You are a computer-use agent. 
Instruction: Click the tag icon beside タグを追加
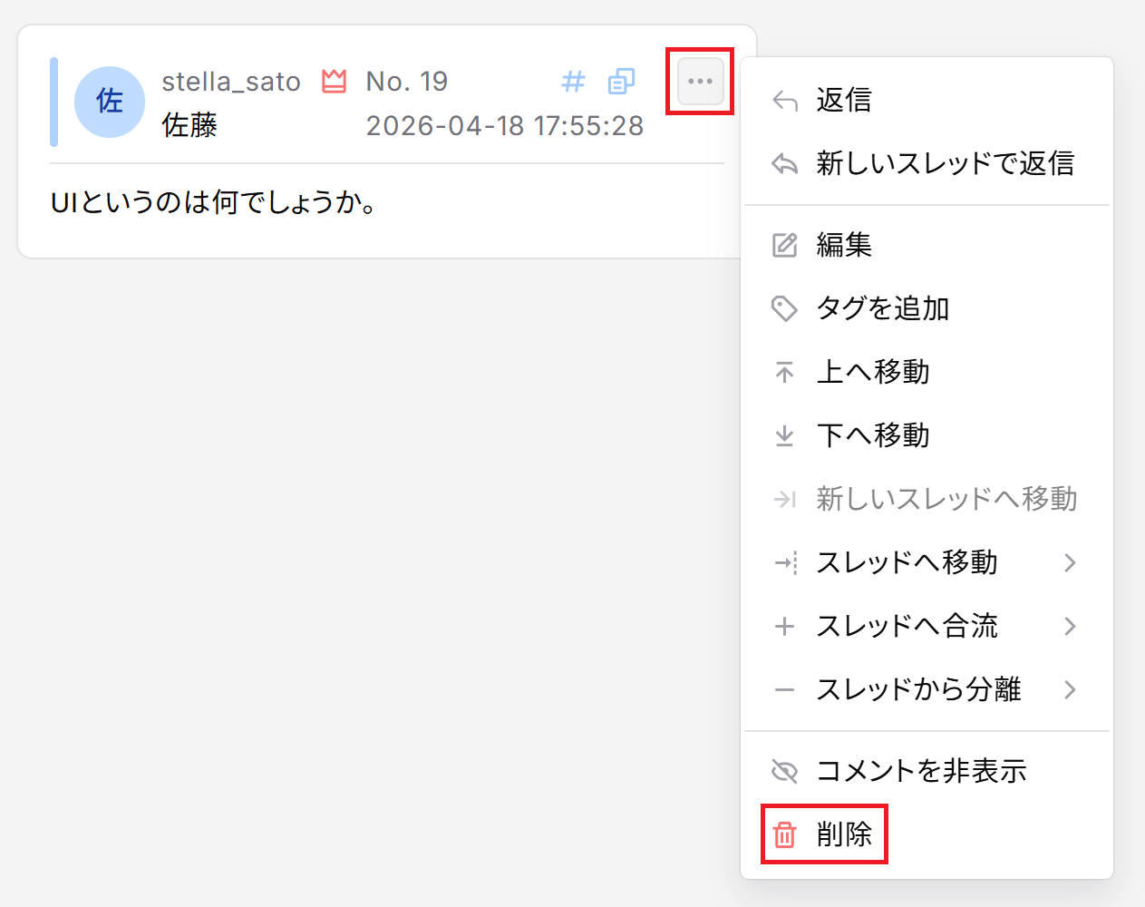pyautogui.click(x=784, y=308)
